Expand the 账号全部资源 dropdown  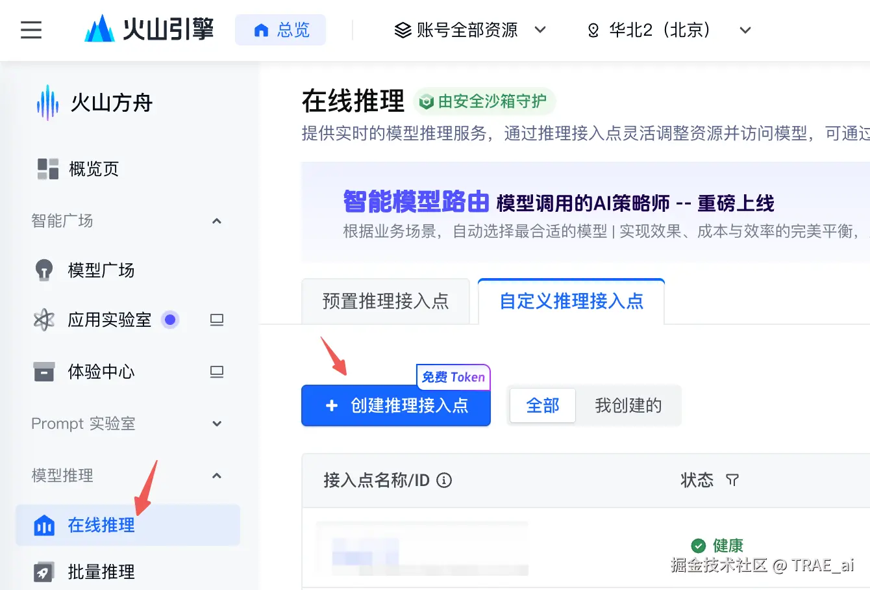540,30
